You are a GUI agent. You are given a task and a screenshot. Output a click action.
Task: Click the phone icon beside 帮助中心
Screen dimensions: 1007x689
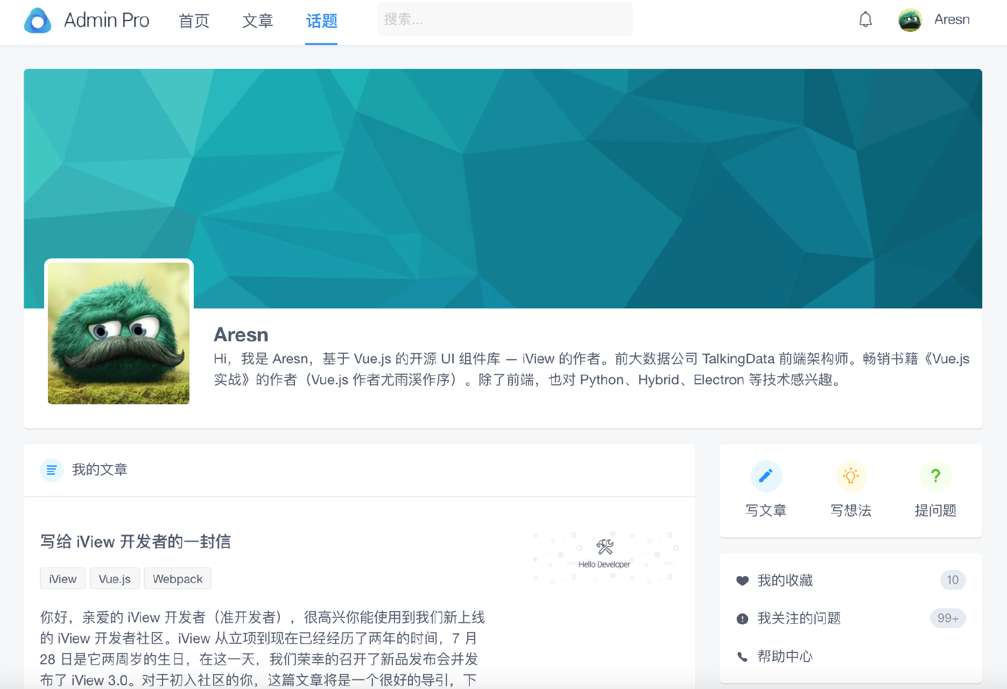pos(742,657)
